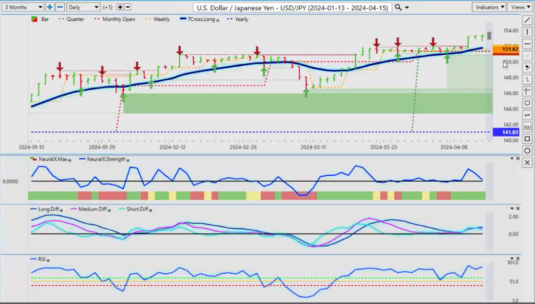This screenshot has width=535, height=304.
Task: Toggle the RSI indicator dot
Action: point(48,260)
